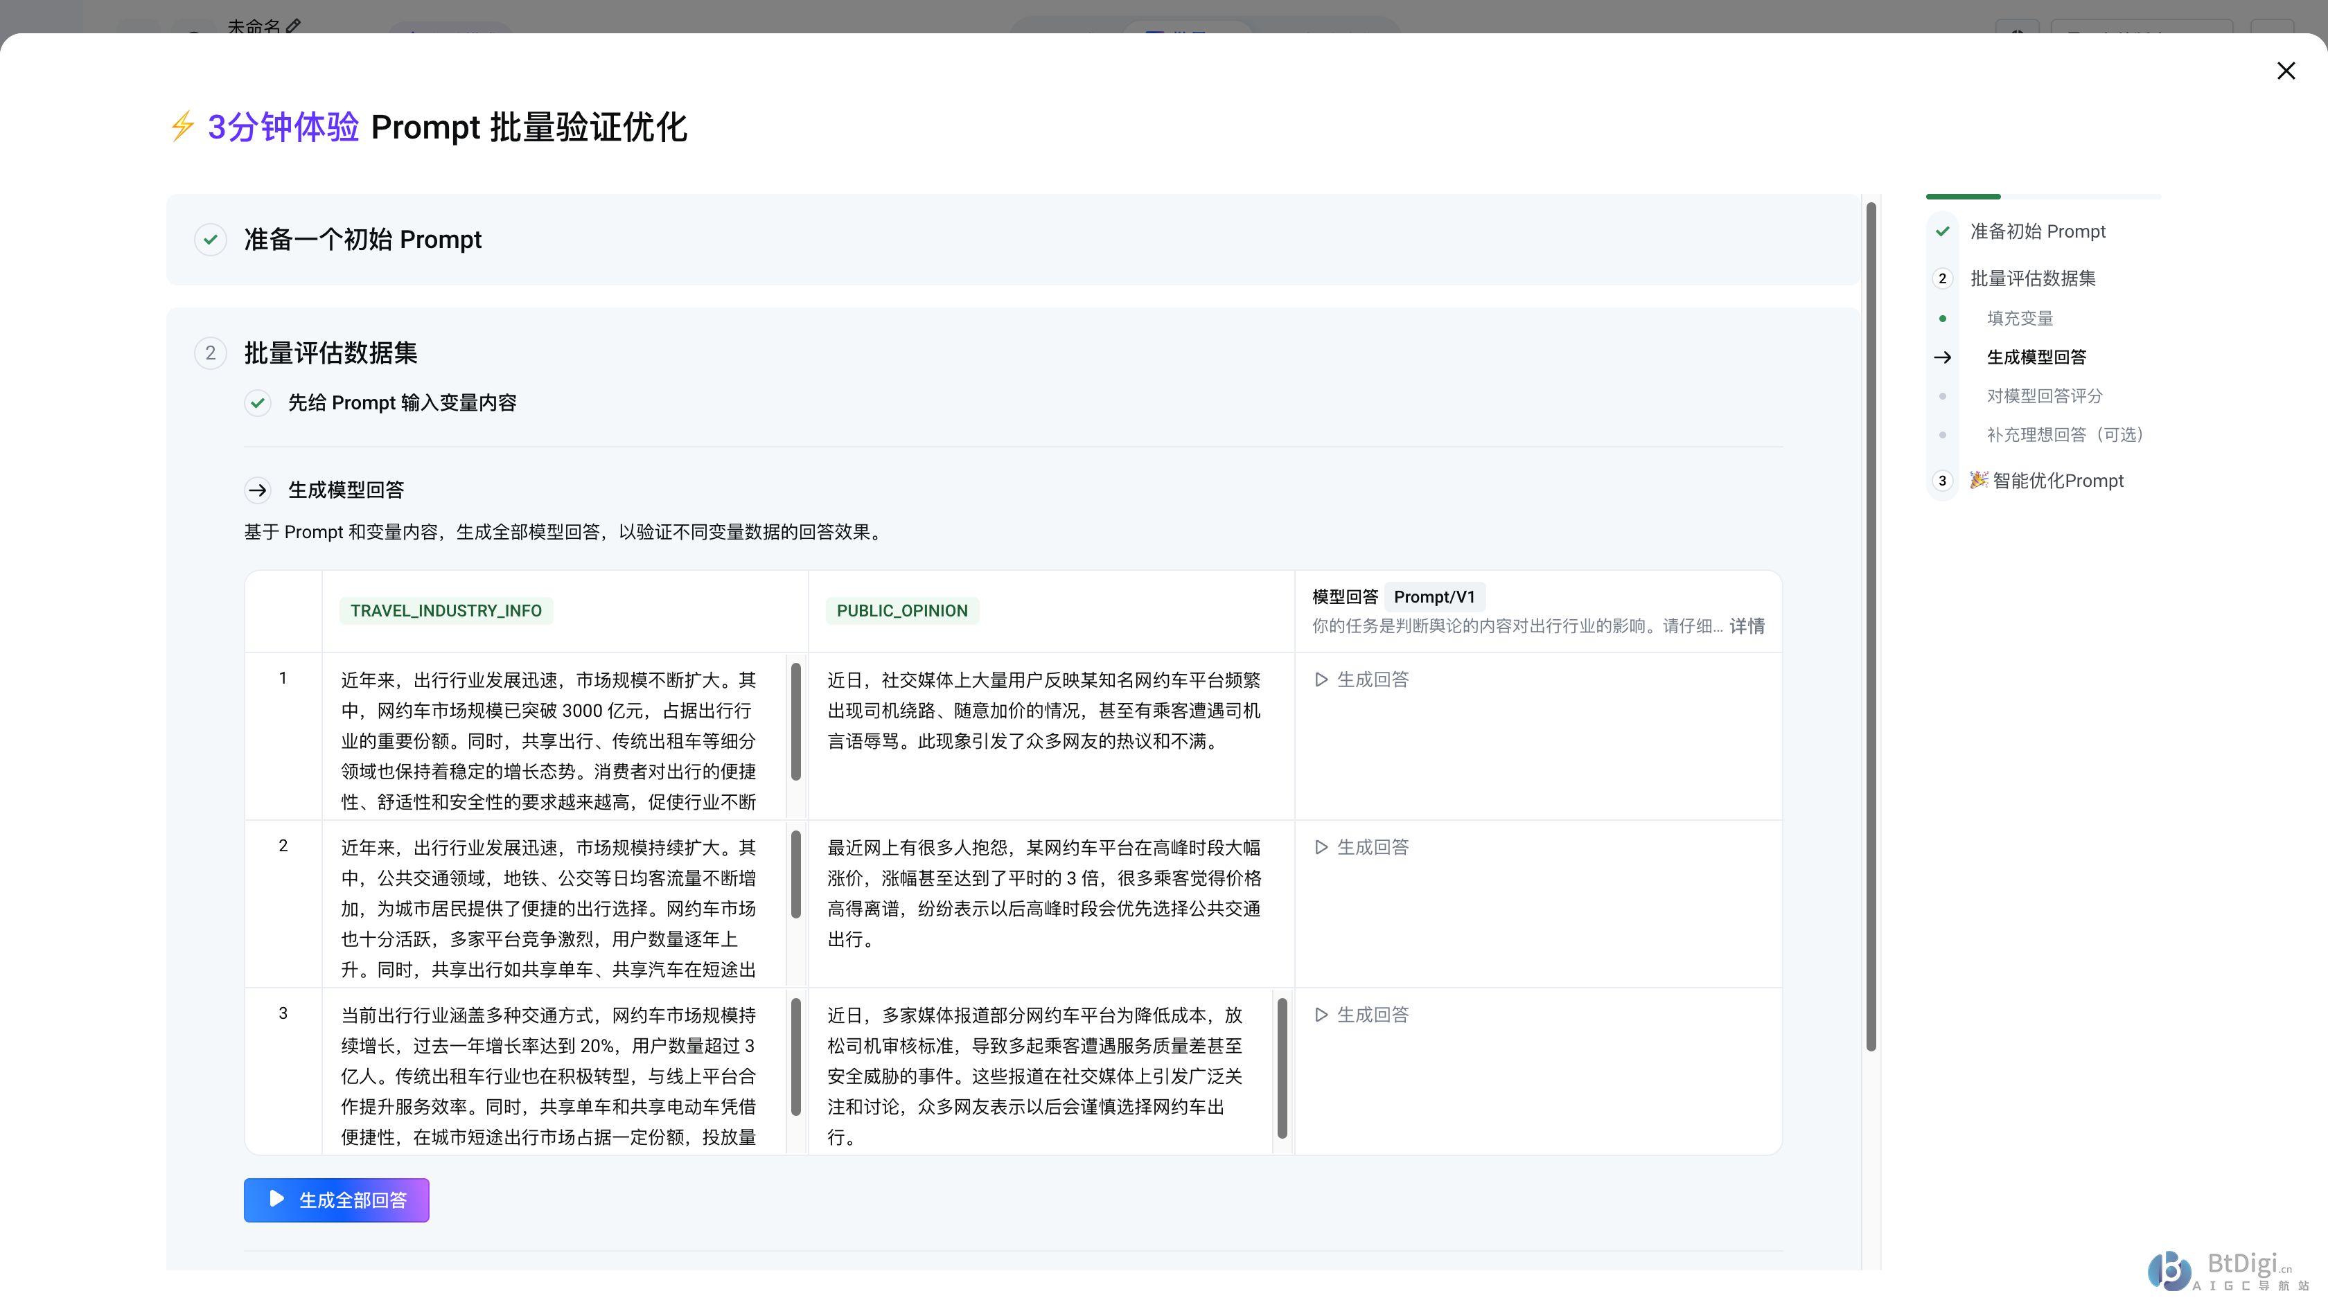
Task: Click row 3 text starting 当前出行行业涵盖多种交通方式
Action: coord(549,1075)
